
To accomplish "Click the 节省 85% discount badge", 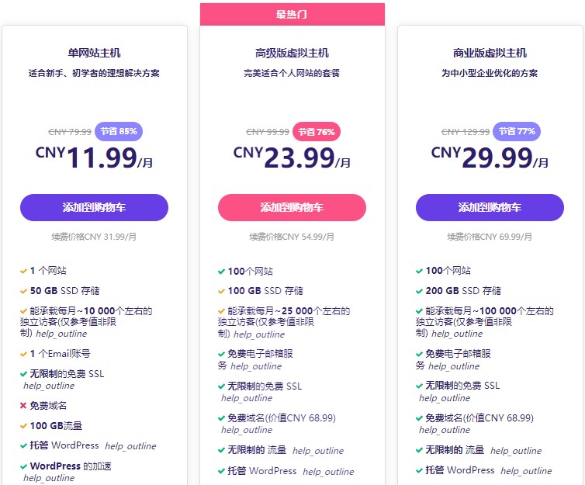I will point(118,131).
